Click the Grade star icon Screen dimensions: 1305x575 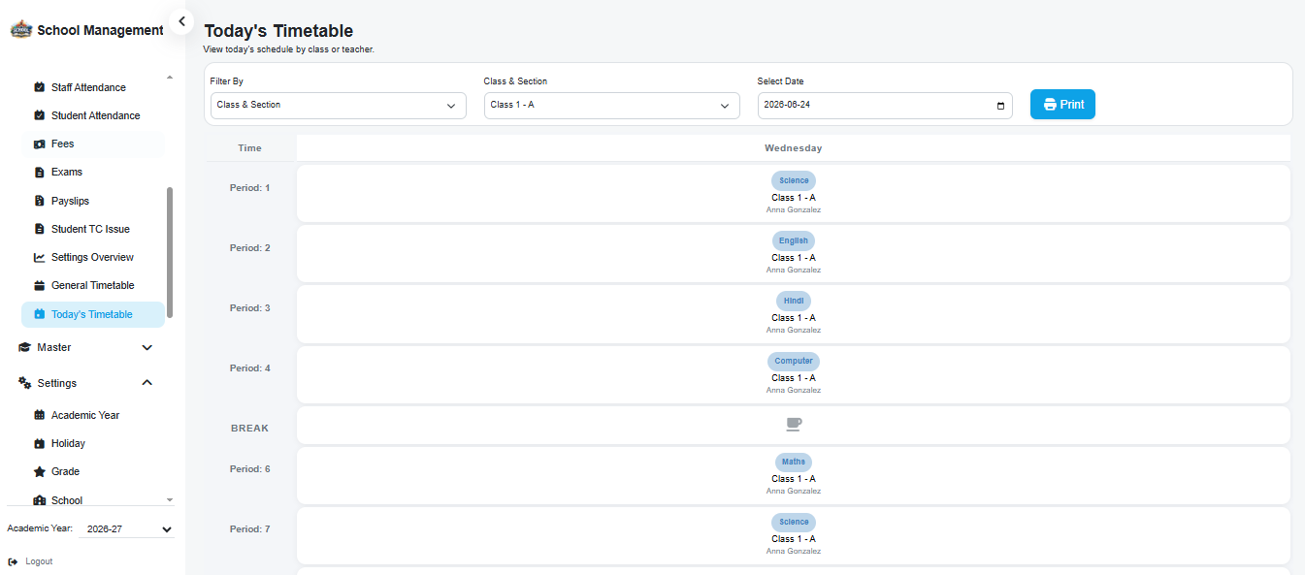(x=40, y=471)
